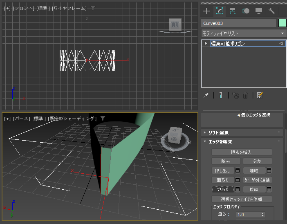Open front viewport [標準] menu
Image resolution: width=287 pixels, height=224 pixels.
(43, 8)
